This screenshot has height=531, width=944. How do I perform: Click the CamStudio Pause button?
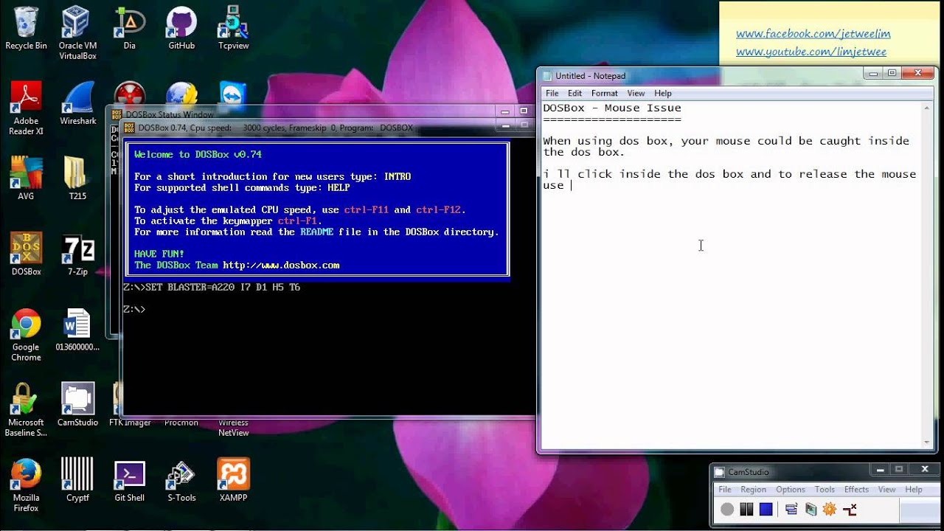746,509
